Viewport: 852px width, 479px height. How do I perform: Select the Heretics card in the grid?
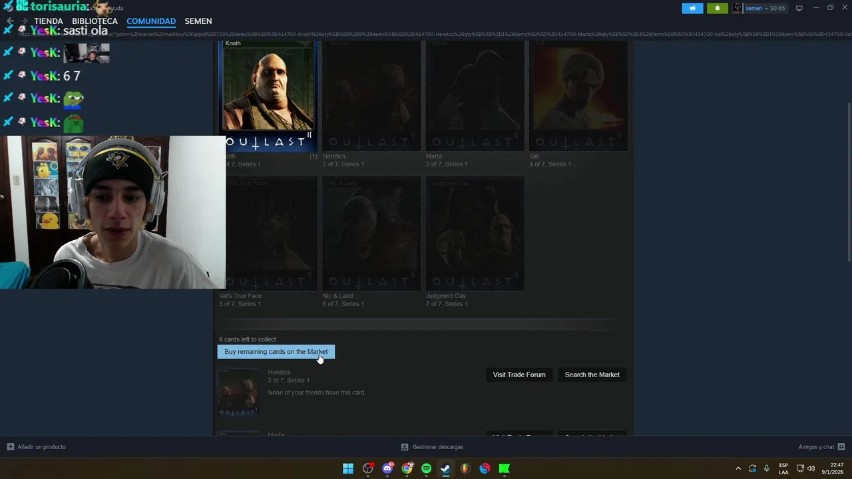371,95
